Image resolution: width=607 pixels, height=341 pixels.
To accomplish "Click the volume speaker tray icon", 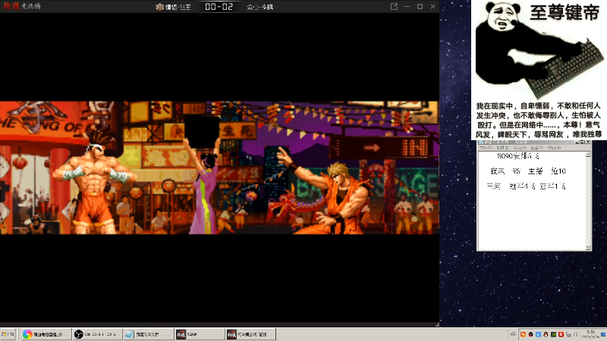I will pyautogui.click(x=576, y=334).
